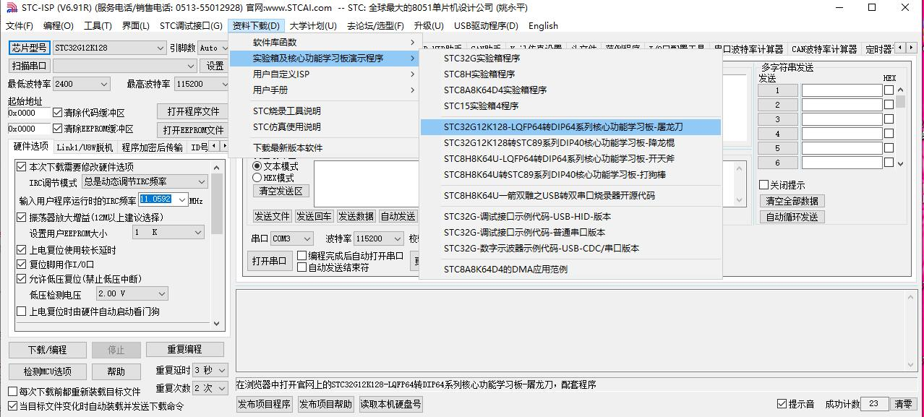Expand the 用户手册 submenu

coord(324,90)
